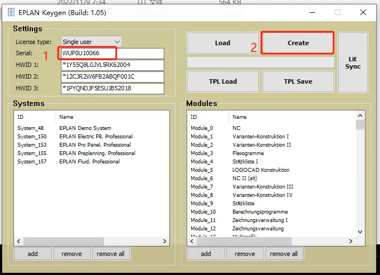Select Module_12 Zeichnungsverwaltung row
The image size is (380, 275).
coord(272,229)
